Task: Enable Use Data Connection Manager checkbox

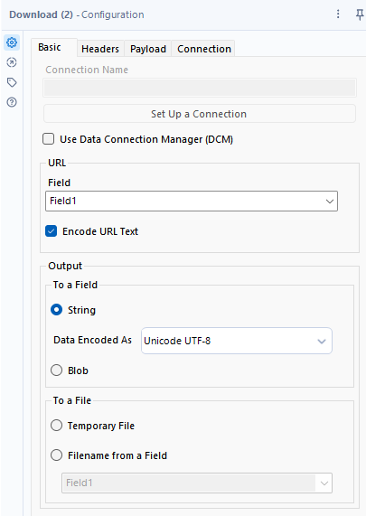Action: (49, 139)
